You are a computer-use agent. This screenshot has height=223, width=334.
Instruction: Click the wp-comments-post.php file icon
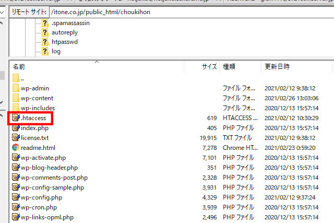[16, 178]
